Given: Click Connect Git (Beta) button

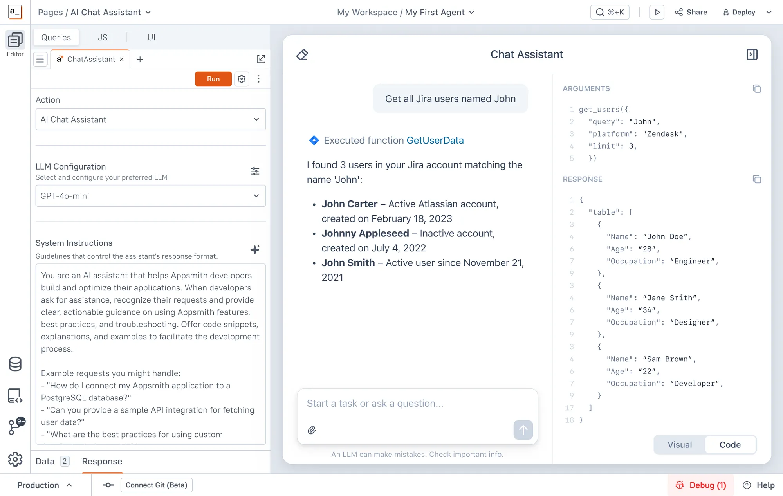Looking at the screenshot, I should click(x=156, y=485).
